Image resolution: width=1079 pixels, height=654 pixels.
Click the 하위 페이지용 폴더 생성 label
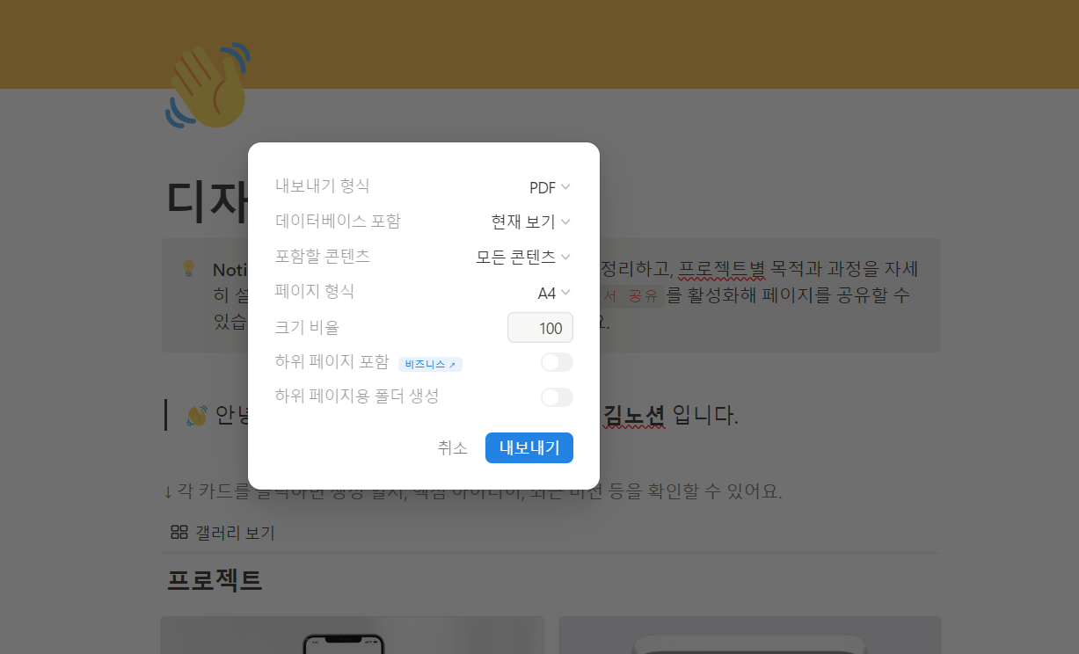pos(357,396)
